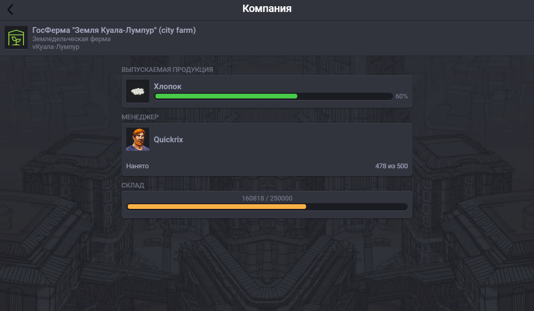Click the green city farm building icon
This screenshot has height=311, width=534.
16,38
